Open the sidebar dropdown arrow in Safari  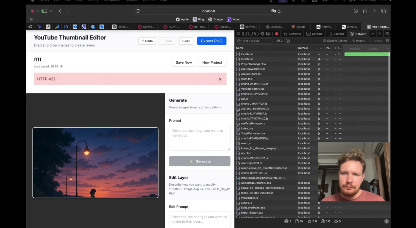[51, 11]
